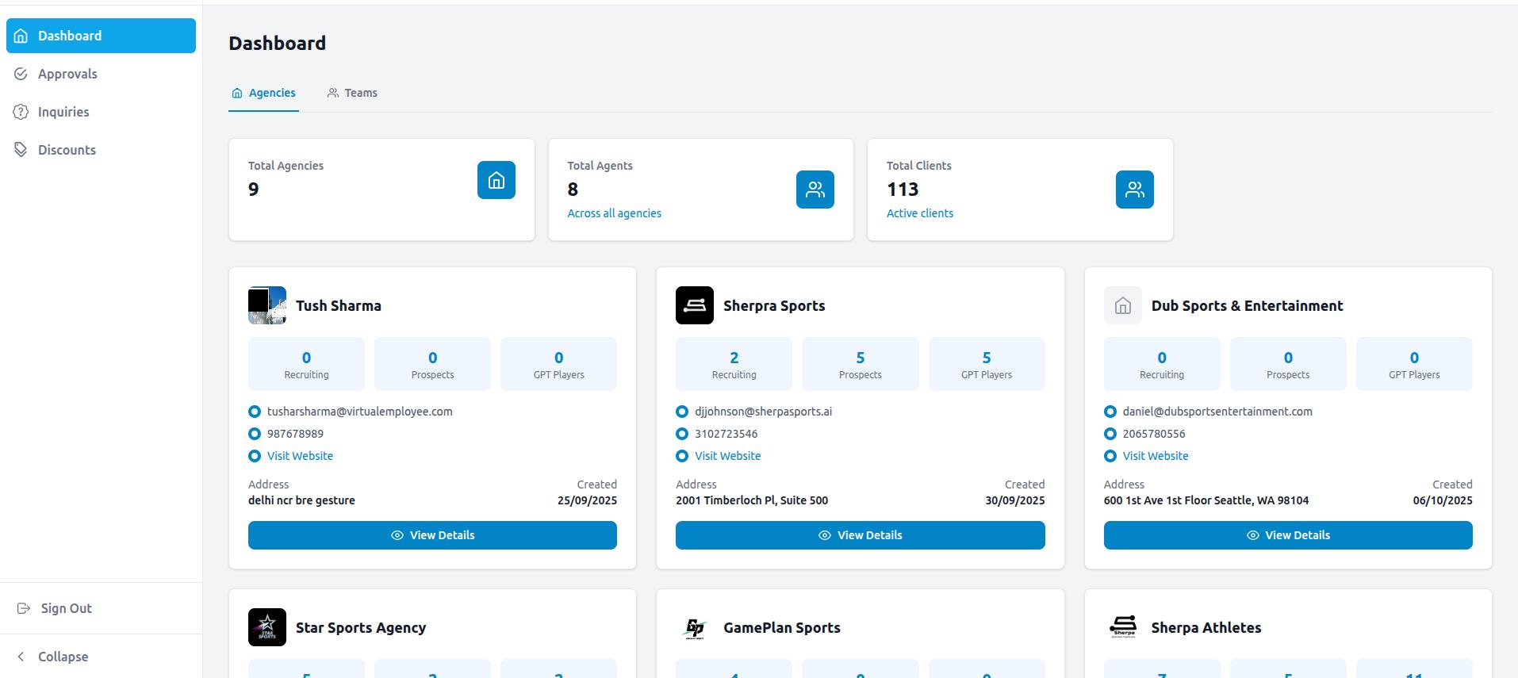This screenshot has height=678, width=1518.
Task: Switch to the Agencies tab
Action: [263, 93]
